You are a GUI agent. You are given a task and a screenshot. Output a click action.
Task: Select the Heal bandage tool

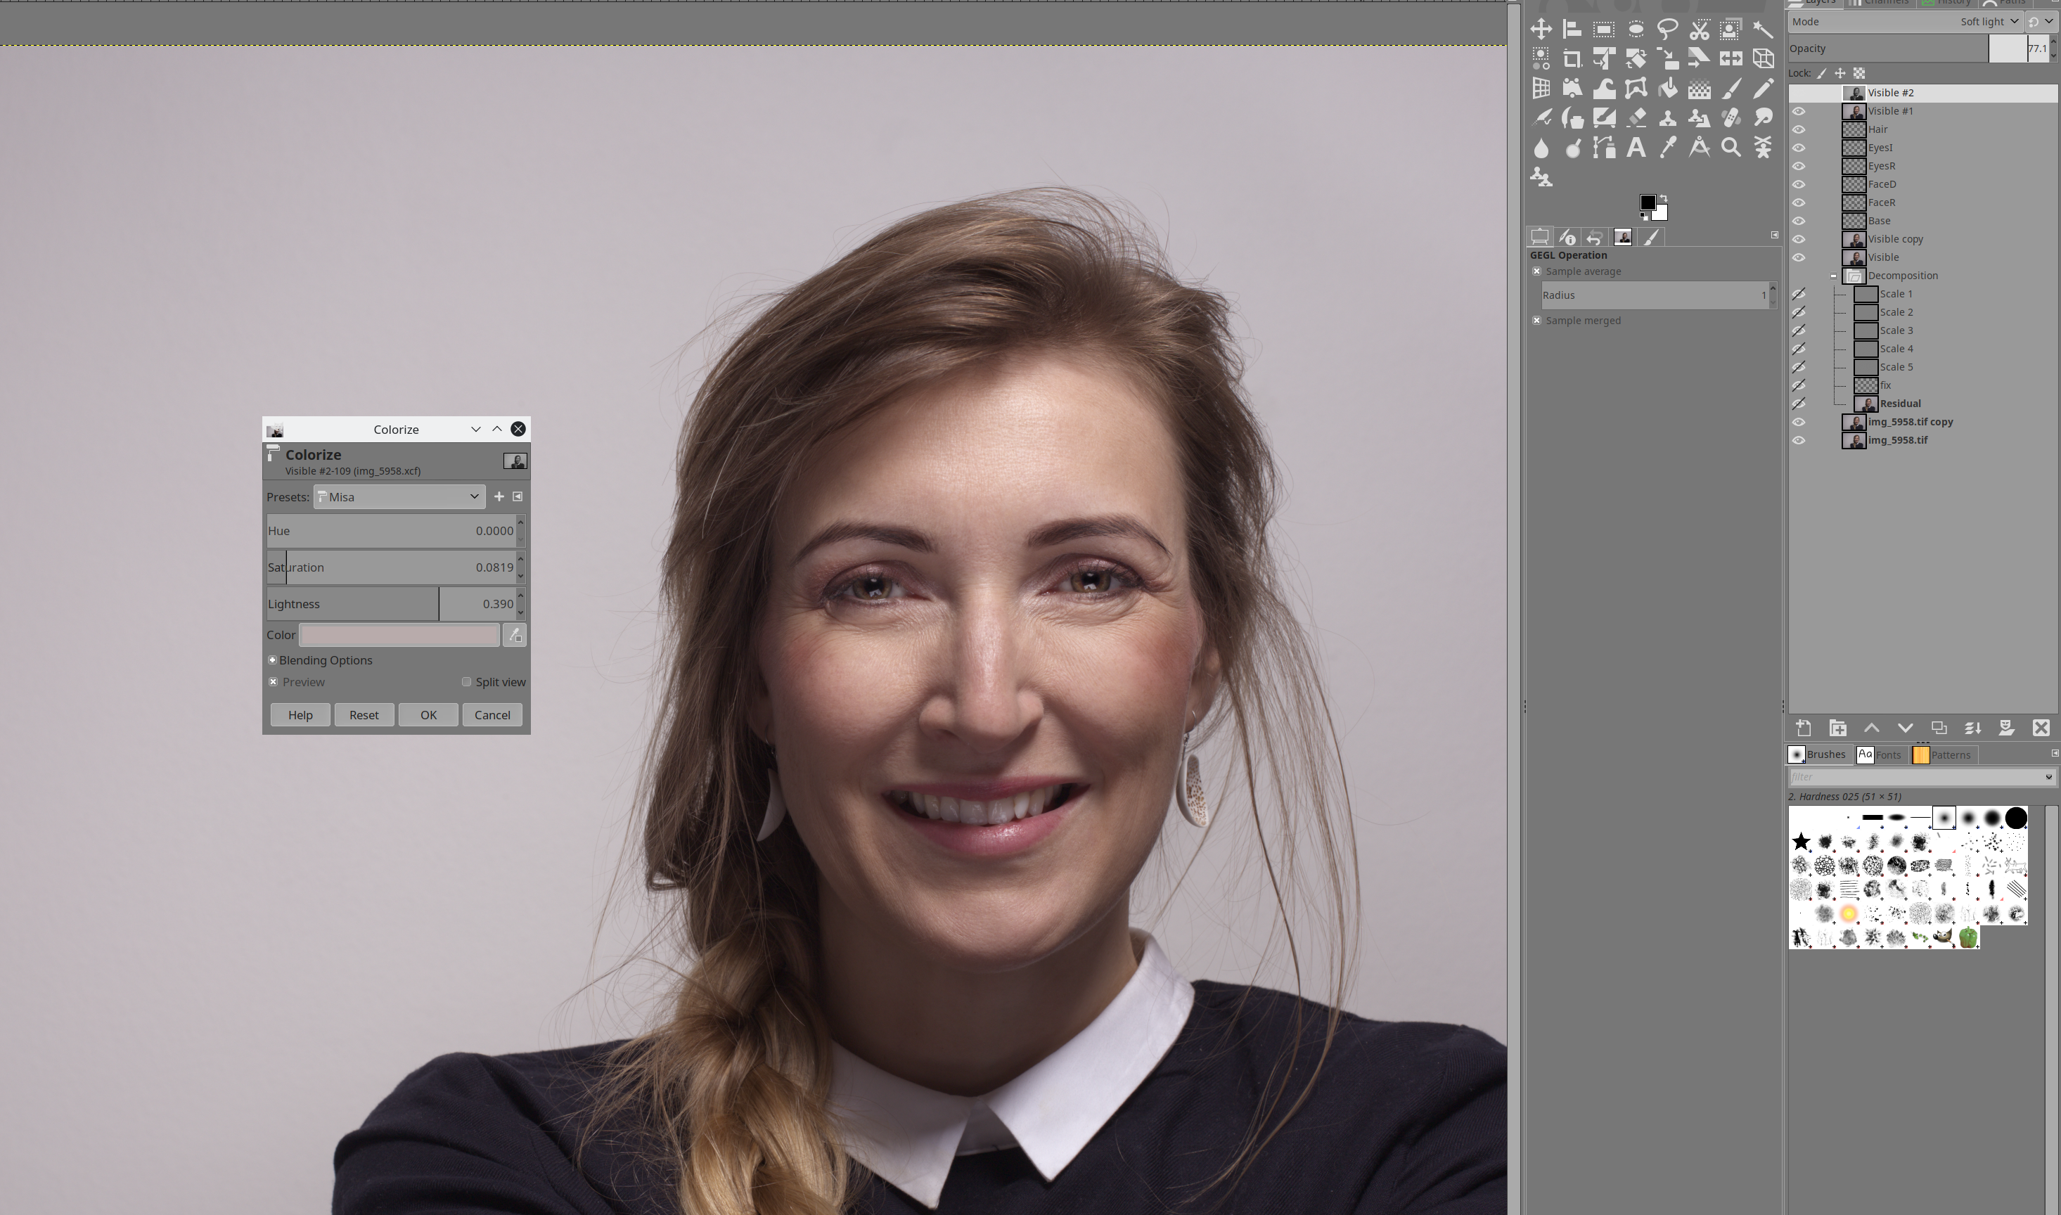[x=1731, y=118]
